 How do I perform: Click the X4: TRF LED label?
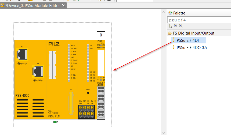tap(93, 81)
